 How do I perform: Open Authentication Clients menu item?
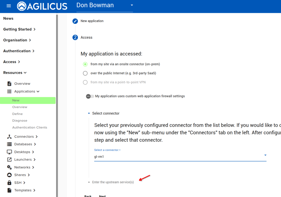click(x=30, y=128)
